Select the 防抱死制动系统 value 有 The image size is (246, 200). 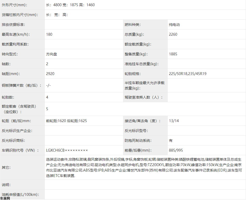click(171, 140)
